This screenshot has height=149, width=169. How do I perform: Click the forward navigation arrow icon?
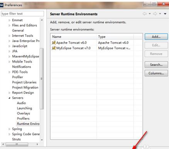coord(155,14)
